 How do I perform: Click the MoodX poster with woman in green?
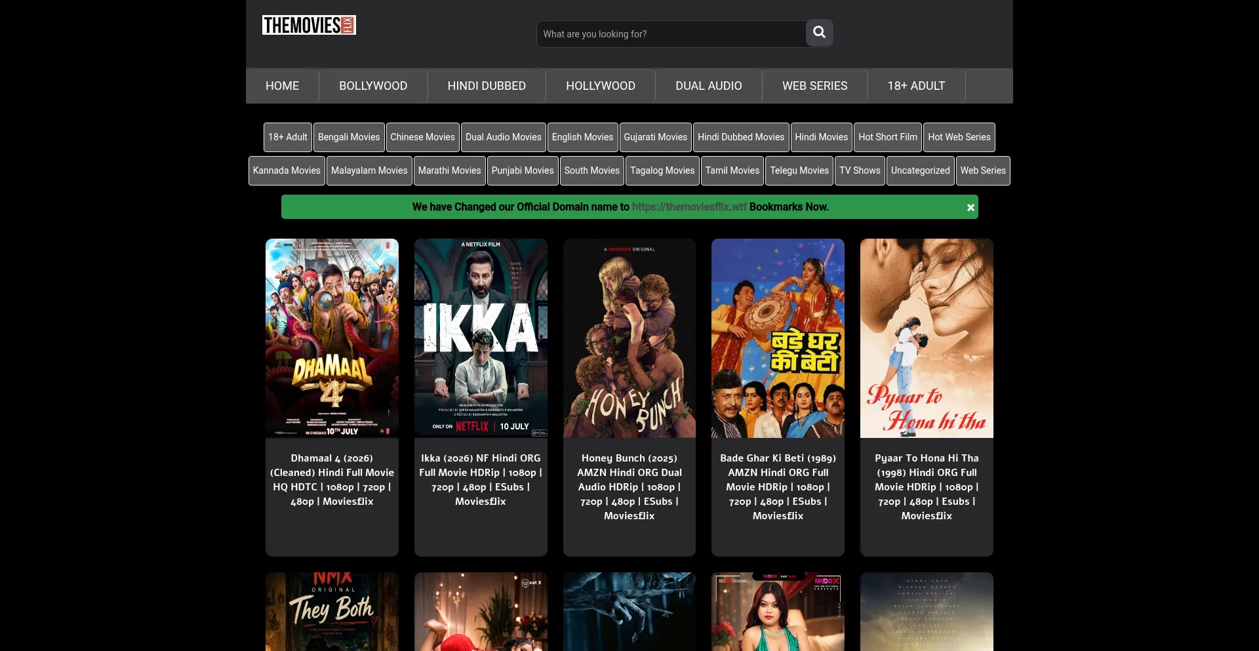point(778,612)
